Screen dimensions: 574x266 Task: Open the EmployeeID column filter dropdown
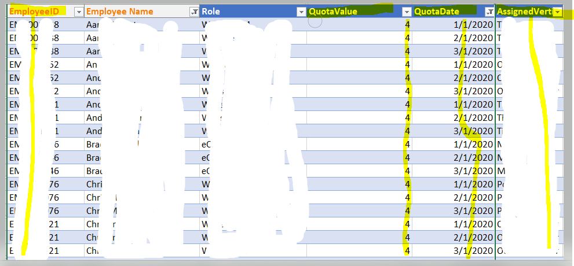(79, 12)
